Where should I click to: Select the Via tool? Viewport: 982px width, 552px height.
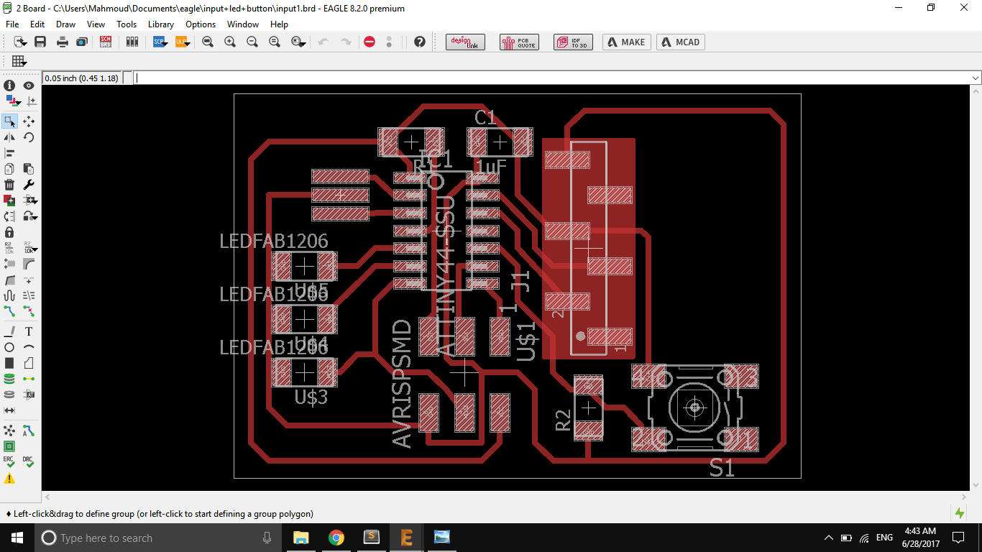click(x=9, y=379)
